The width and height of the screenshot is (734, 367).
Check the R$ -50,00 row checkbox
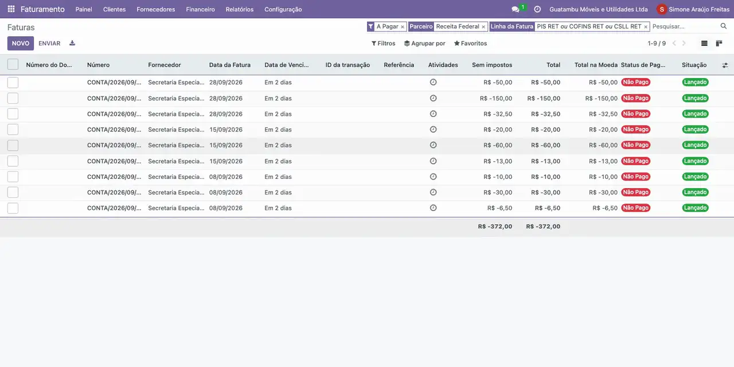click(x=13, y=83)
